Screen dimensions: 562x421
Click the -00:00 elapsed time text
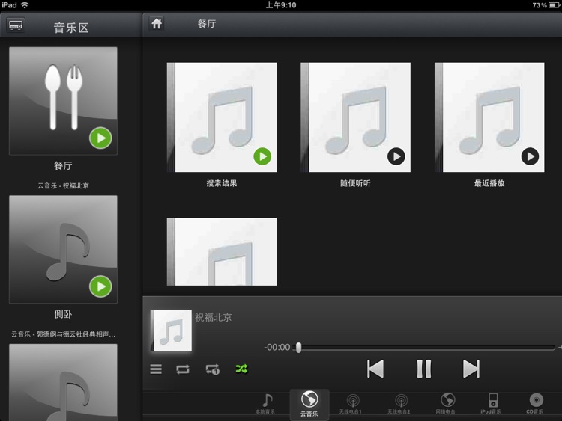(x=277, y=347)
